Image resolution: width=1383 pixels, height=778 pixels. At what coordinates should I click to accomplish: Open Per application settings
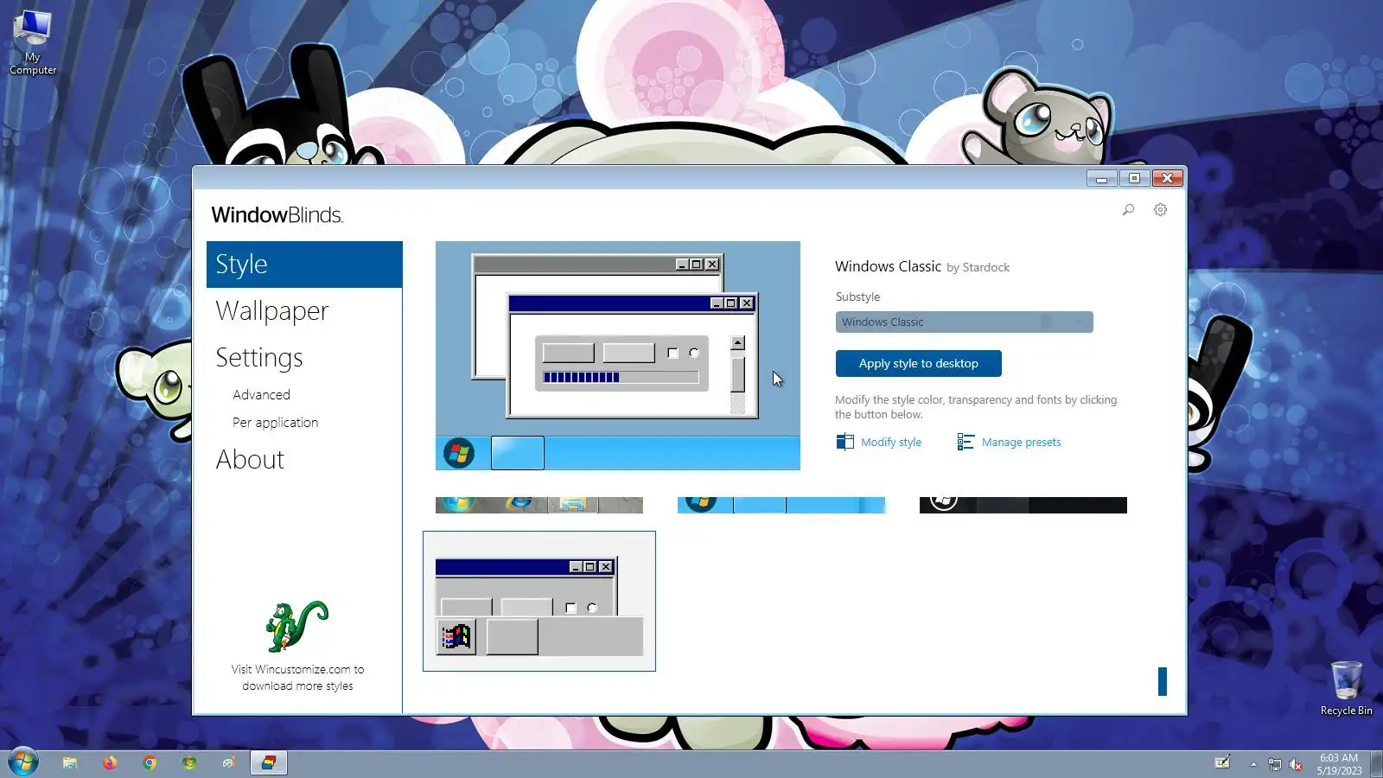pos(275,423)
